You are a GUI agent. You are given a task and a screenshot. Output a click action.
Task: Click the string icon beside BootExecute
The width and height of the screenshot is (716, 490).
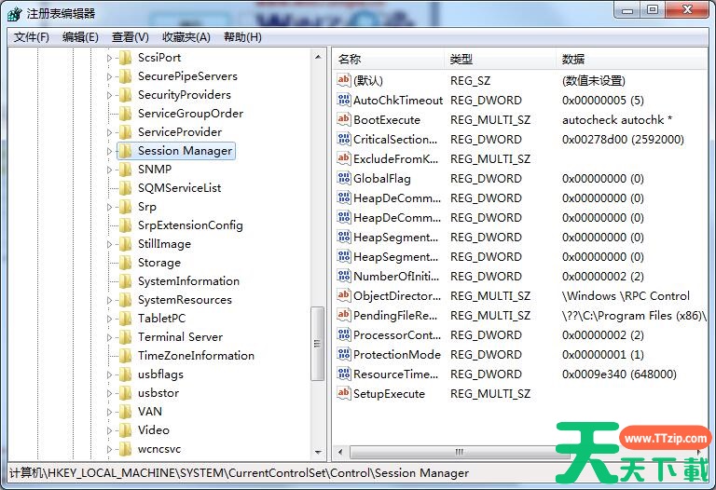coord(343,119)
